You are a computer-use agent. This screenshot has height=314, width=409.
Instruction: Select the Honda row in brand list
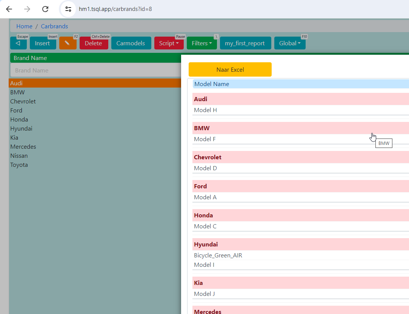click(95, 120)
